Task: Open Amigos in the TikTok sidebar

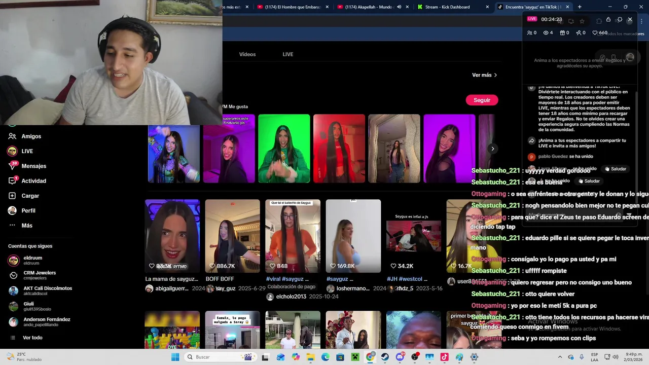Action: point(25,136)
